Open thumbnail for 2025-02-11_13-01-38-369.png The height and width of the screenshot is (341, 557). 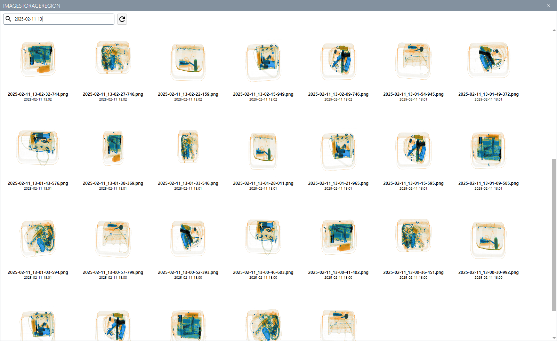113,148
